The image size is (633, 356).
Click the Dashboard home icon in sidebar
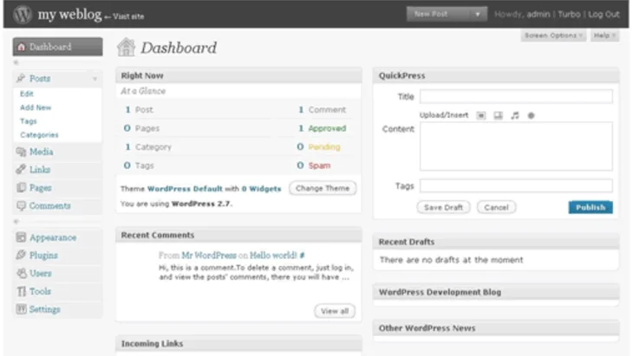coord(22,47)
